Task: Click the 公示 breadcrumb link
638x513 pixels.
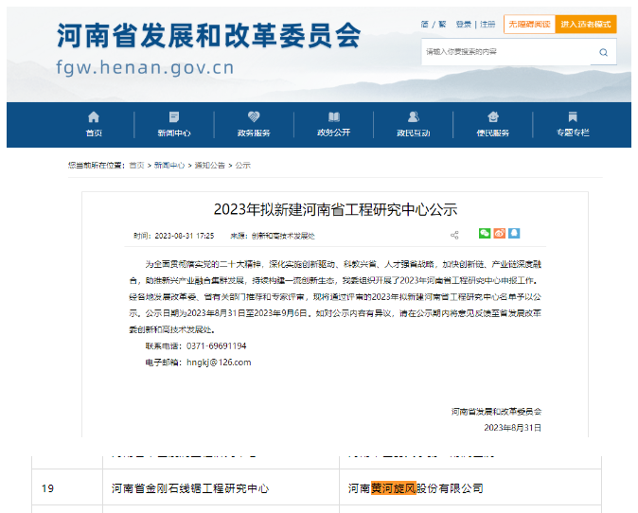Action: tap(243, 166)
